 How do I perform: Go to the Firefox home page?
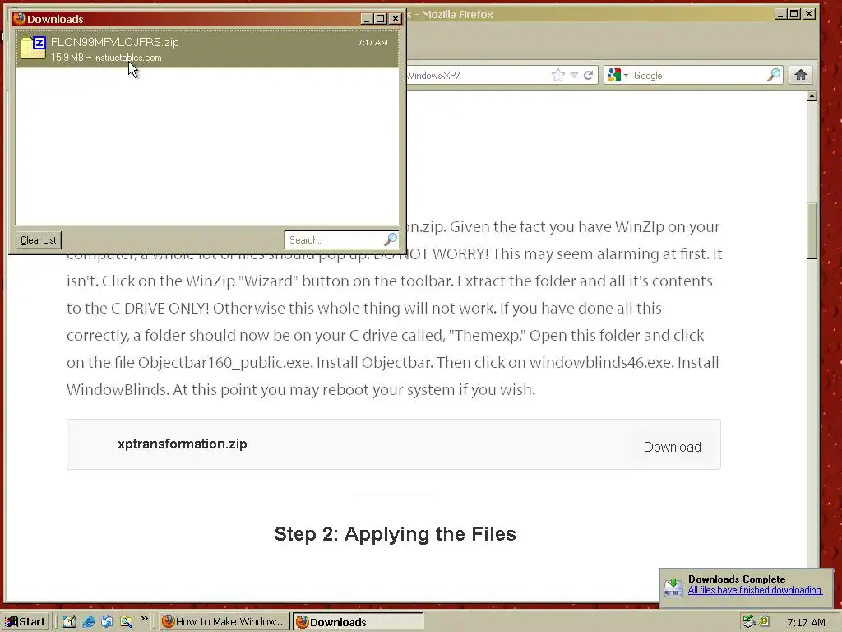801,75
